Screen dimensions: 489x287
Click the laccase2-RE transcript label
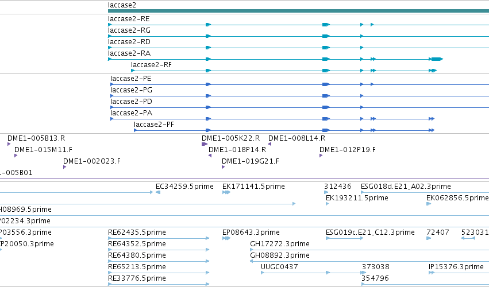(x=129, y=19)
